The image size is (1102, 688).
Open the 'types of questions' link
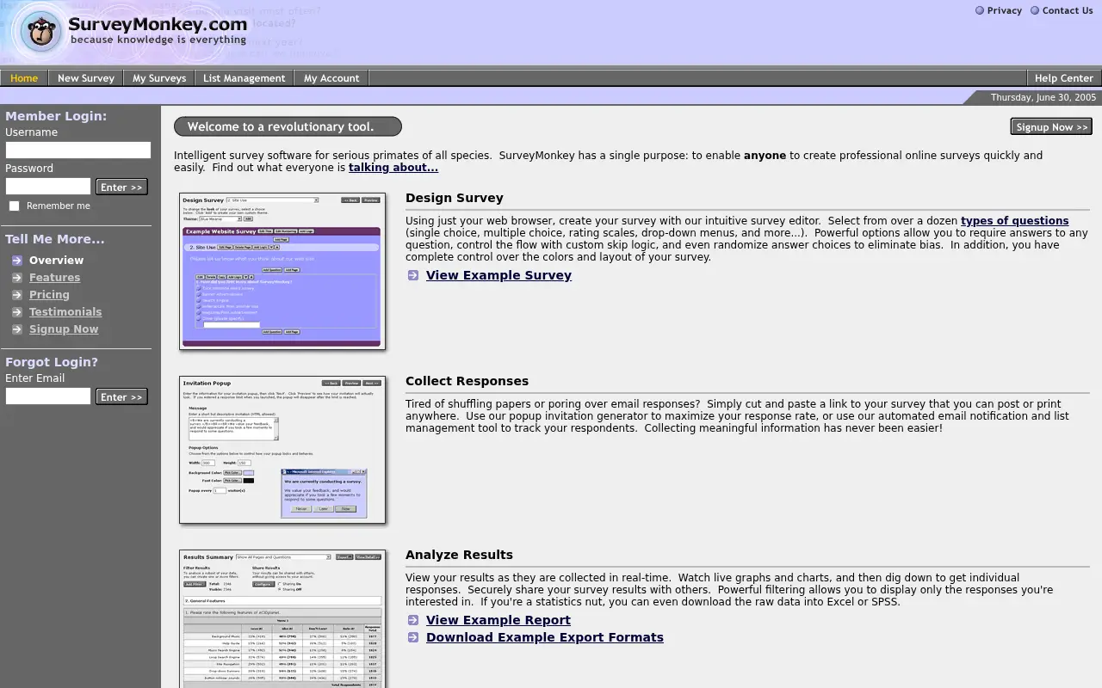coord(1015,221)
